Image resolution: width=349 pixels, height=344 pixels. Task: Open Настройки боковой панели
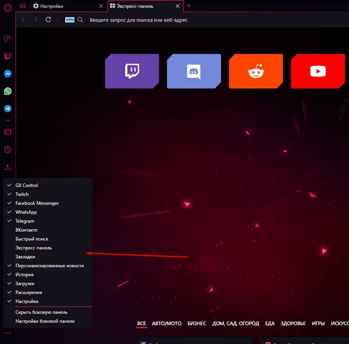click(x=48, y=321)
